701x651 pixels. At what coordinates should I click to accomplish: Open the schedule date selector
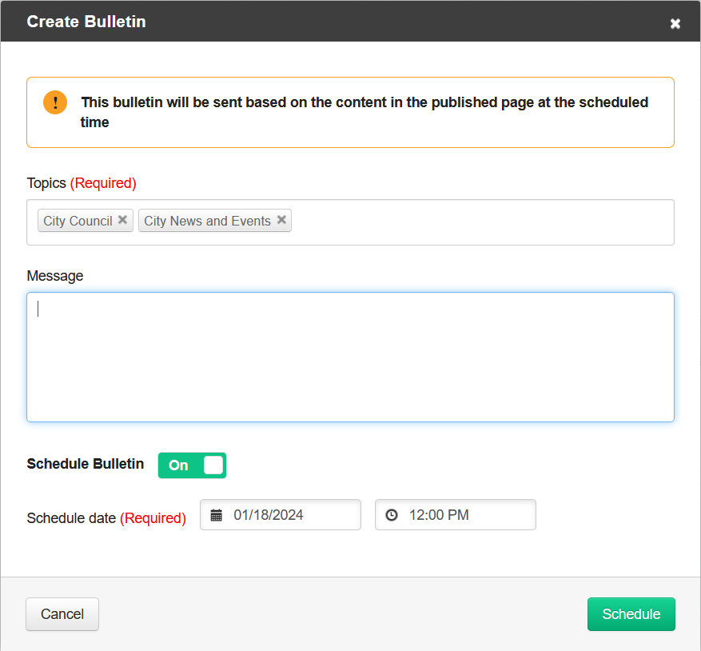click(280, 514)
